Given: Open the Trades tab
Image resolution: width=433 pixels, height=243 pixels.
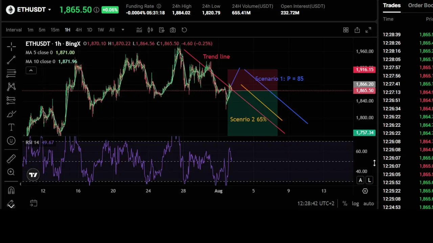Looking at the screenshot, I should pyautogui.click(x=392, y=5).
